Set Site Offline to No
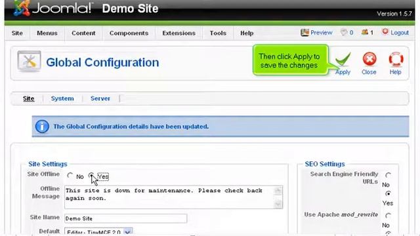 point(70,176)
